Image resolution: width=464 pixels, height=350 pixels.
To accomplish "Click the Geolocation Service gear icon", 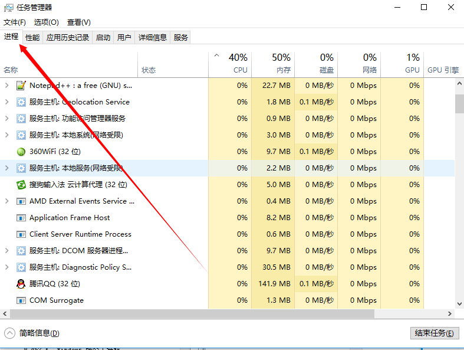I will click(x=21, y=102).
